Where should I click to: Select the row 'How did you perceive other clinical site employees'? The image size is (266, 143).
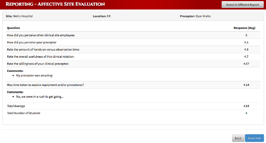133,35
